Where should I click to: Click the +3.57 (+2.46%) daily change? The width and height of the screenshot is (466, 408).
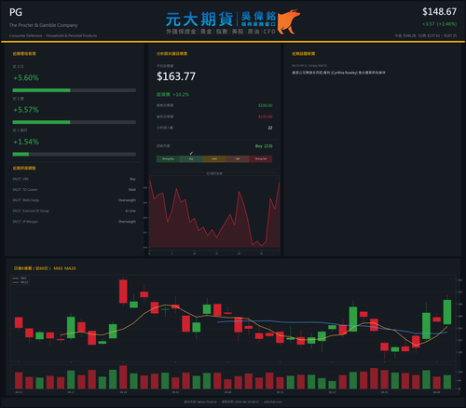(439, 24)
